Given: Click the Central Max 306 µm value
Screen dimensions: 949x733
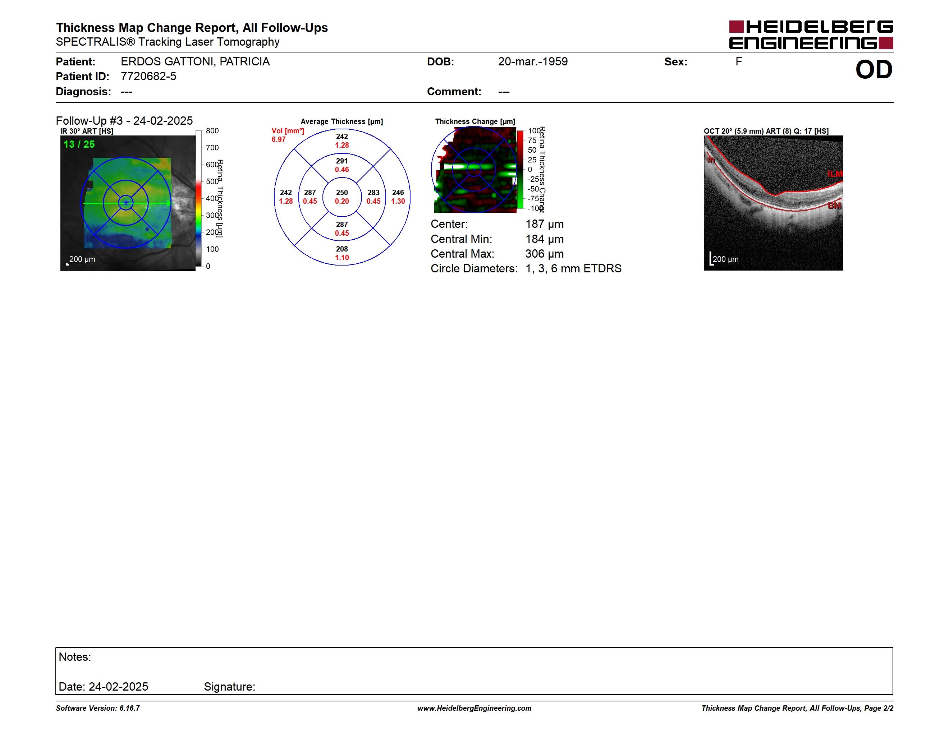Looking at the screenshot, I should pyautogui.click(x=545, y=254).
